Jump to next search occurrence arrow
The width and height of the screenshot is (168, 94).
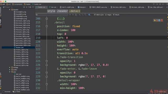[73, 15]
